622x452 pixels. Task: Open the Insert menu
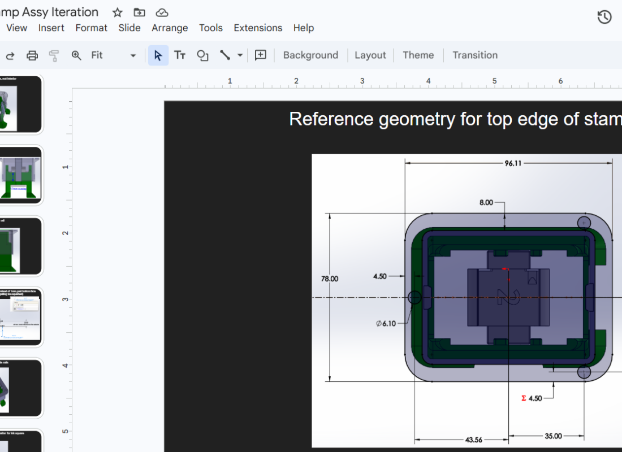tap(51, 28)
